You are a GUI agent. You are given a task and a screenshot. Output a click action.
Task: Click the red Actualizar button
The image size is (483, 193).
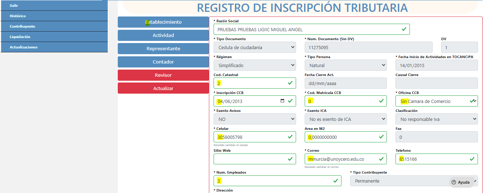163,88
